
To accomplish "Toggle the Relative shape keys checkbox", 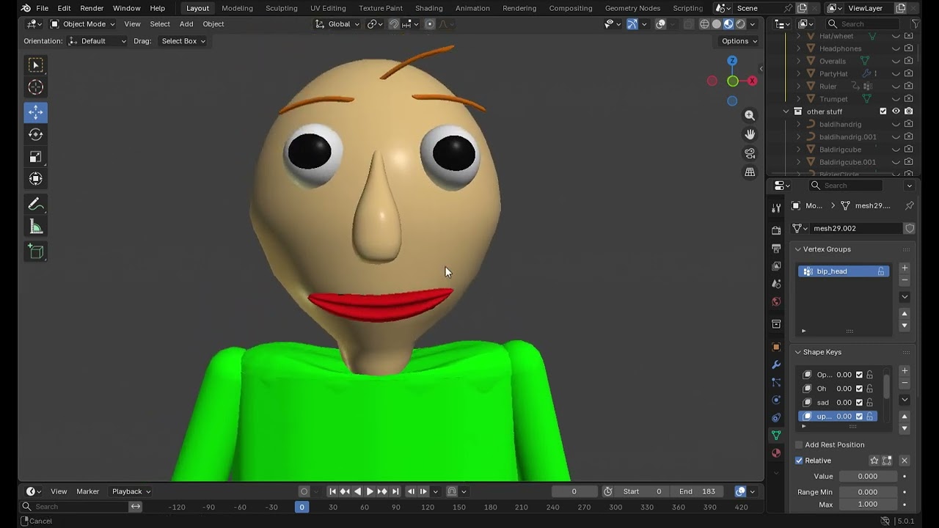I will 799,461.
